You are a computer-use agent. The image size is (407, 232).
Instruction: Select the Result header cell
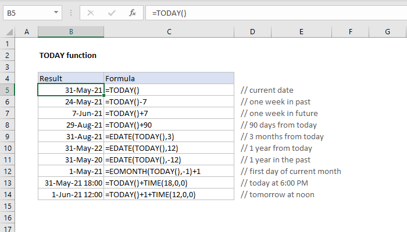pyautogui.click(x=70, y=78)
